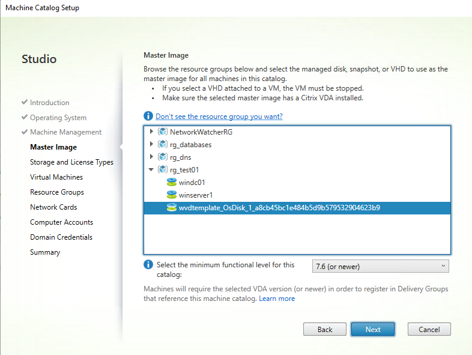Viewport: 472px width, 355px height.
Task: Select the wvdtemplate_OsDisk_1 managed disk
Action: tap(297, 208)
